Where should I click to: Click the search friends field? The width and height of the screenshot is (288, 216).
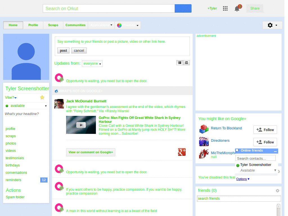pos(239,199)
